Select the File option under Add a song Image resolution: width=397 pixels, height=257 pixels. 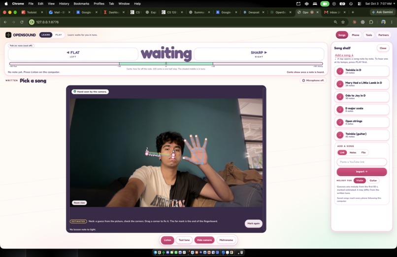coord(364,152)
